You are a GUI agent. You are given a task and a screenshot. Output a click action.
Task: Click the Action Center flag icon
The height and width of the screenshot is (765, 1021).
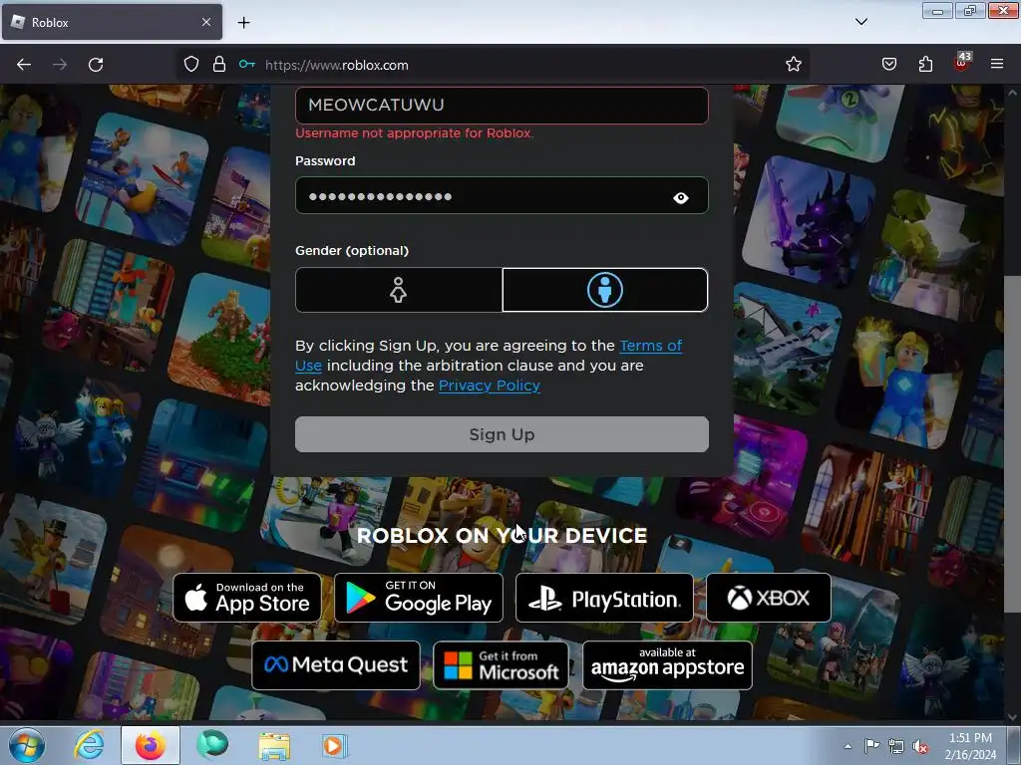coord(871,745)
